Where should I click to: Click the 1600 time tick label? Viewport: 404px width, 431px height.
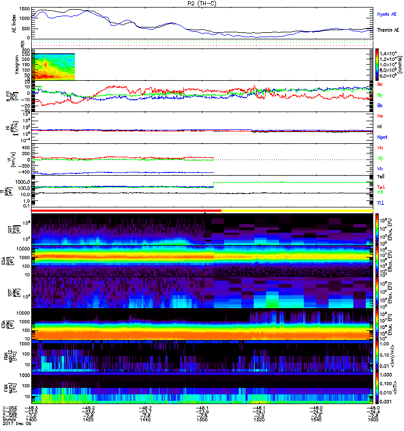(373, 420)
